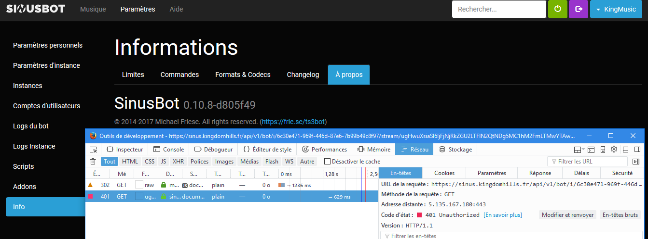Open the Limites tab
The width and height of the screenshot is (648, 239).
133,75
